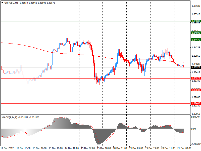
Task: Click the 13 Dec 18:00 time axis label
Action: point(56,148)
